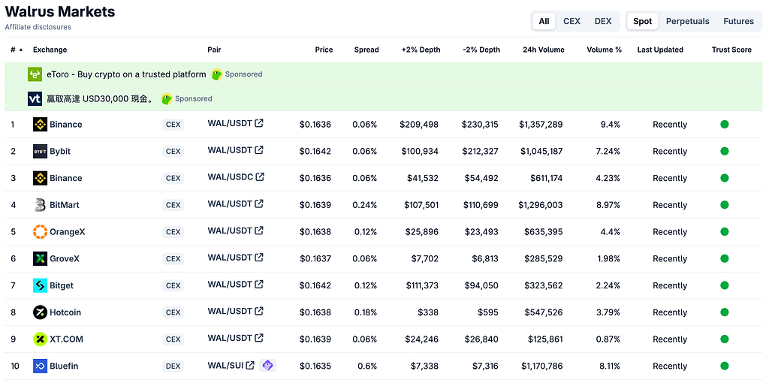Image resolution: width=769 pixels, height=386 pixels.
Task: Sort table by 24h Volume header
Action: (544, 50)
